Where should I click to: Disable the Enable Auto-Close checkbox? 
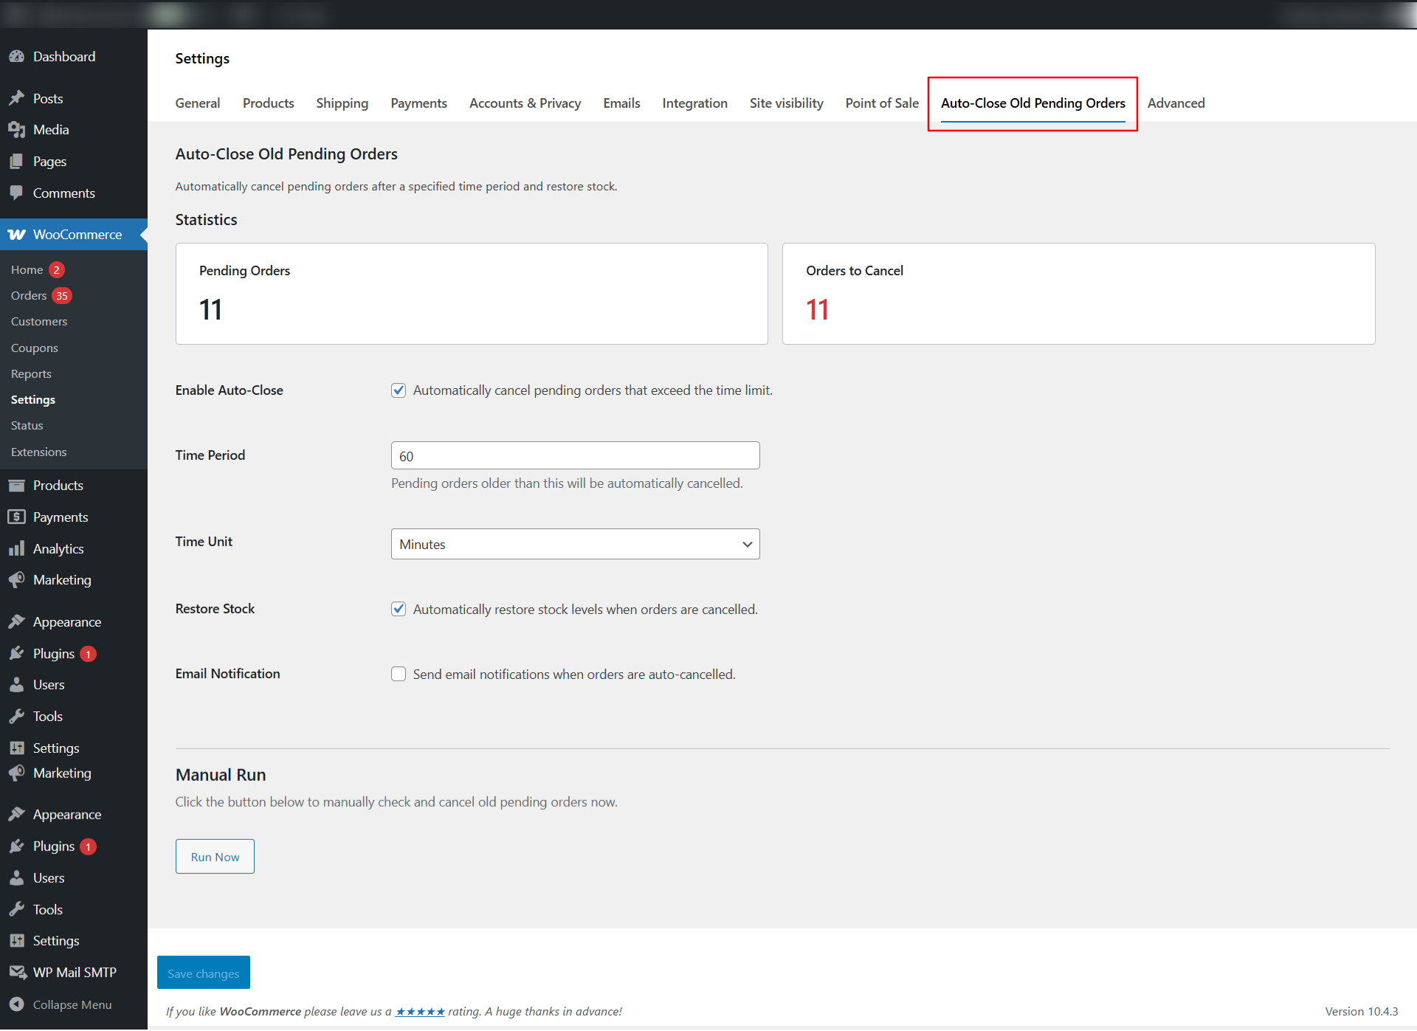pos(399,390)
